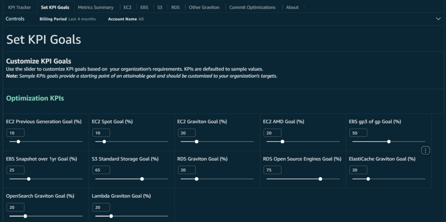This screenshot has width=446, height=222.
Task: Go to the EC2 tab
Action: (x=128, y=7)
